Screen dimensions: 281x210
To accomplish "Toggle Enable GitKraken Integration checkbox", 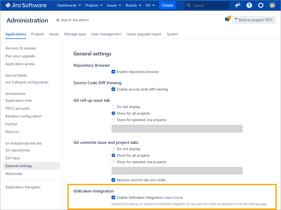I will pyautogui.click(x=113, y=197).
